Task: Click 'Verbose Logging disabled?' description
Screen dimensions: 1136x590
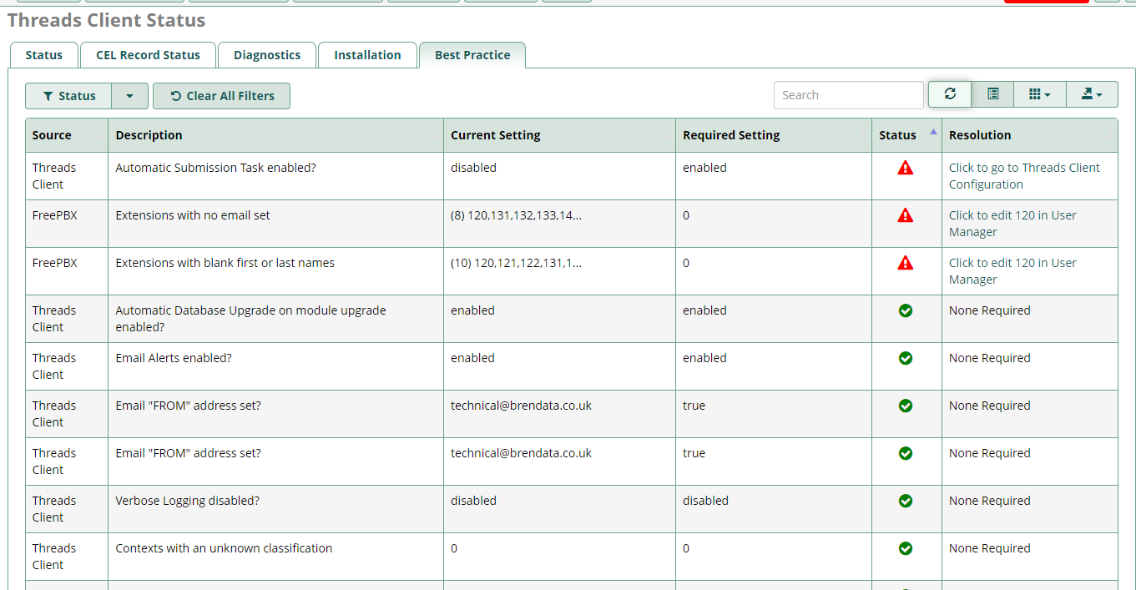Action: click(x=187, y=501)
